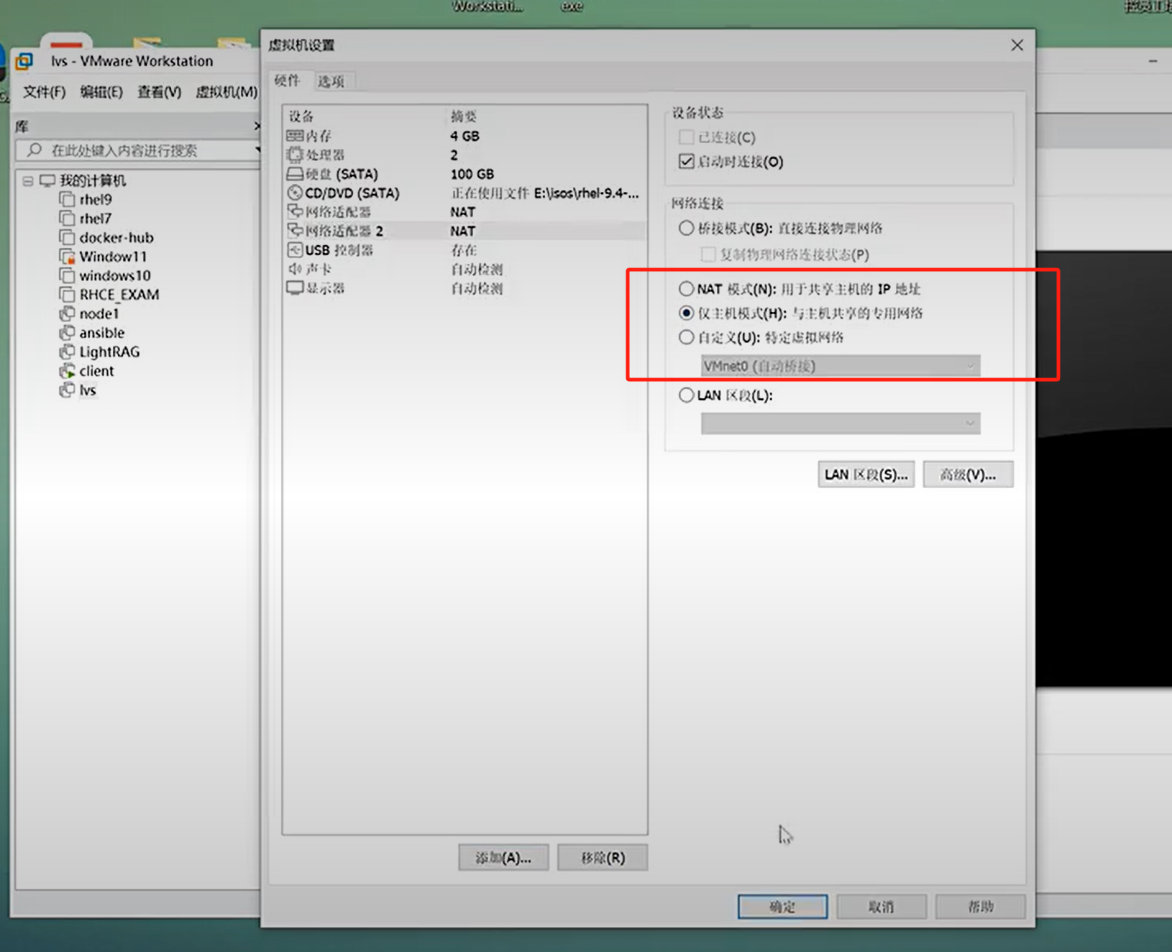1172x952 pixels.
Task: Click the Add (A)... button
Action: (x=503, y=857)
